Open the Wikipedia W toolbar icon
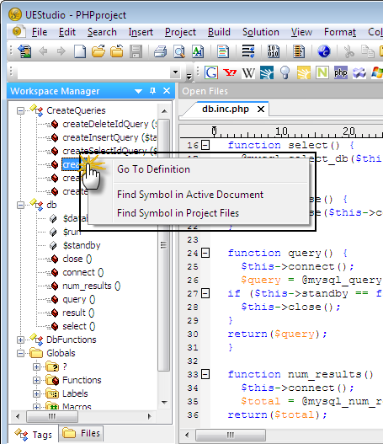Screen dimensions: 383x444 (248, 73)
